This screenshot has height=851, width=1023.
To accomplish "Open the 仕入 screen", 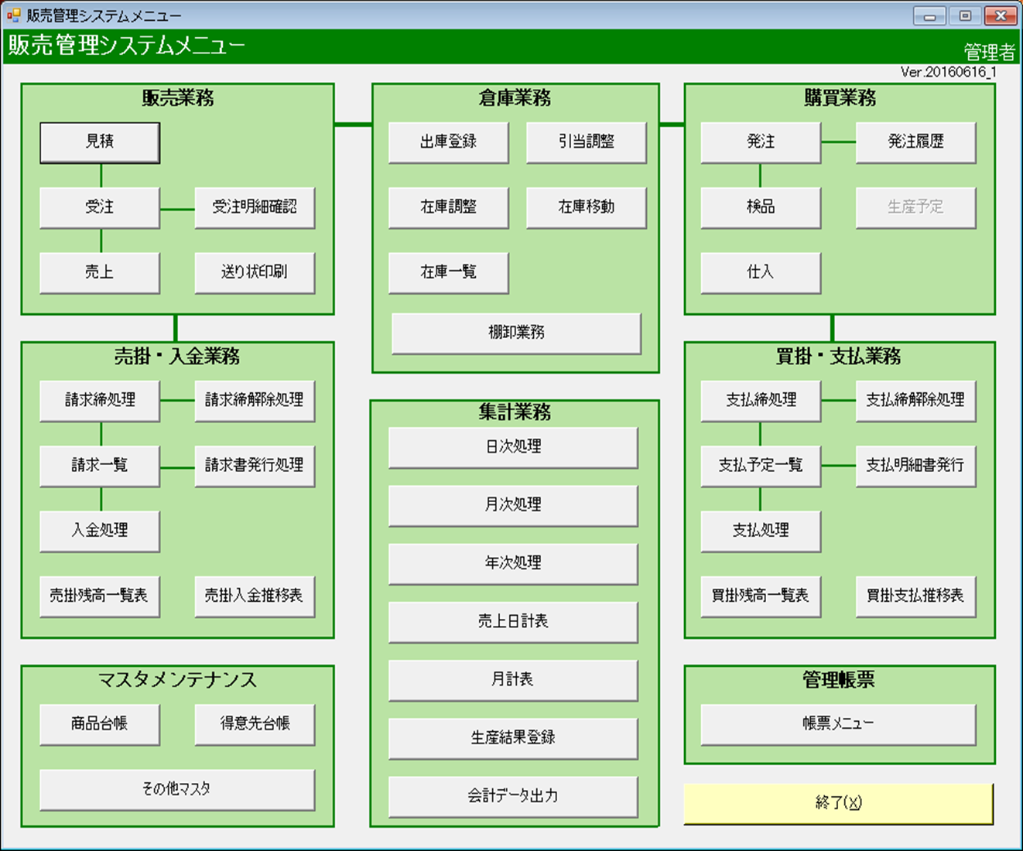I will click(761, 272).
